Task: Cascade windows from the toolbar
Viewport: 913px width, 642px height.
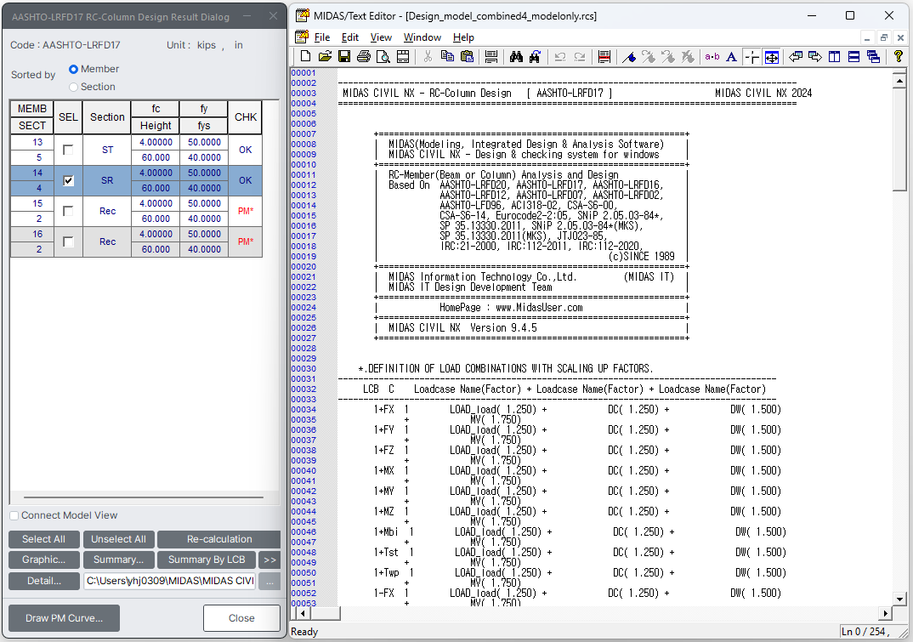Action: (873, 56)
